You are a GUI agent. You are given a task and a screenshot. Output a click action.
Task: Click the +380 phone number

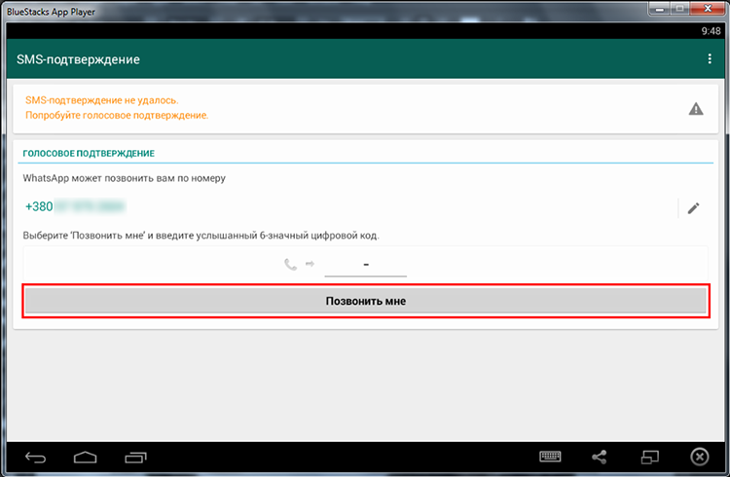pyautogui.click(x=75, y=206)
